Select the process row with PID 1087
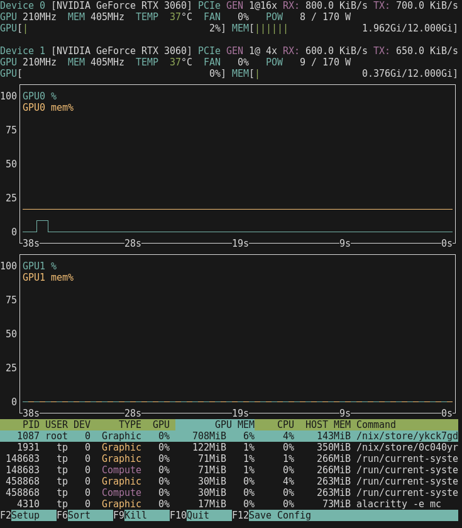462x528 pixels. 229,435
